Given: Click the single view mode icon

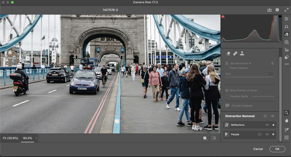Looking at the screenshot, I should tap(205, 138).
